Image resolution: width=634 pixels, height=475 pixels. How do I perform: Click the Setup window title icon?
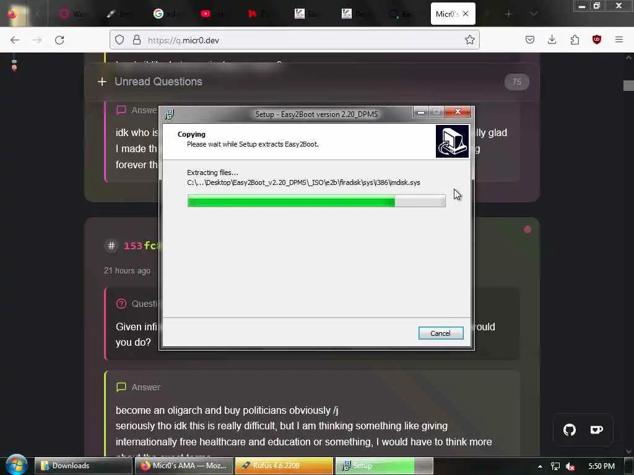pos(169,114)
